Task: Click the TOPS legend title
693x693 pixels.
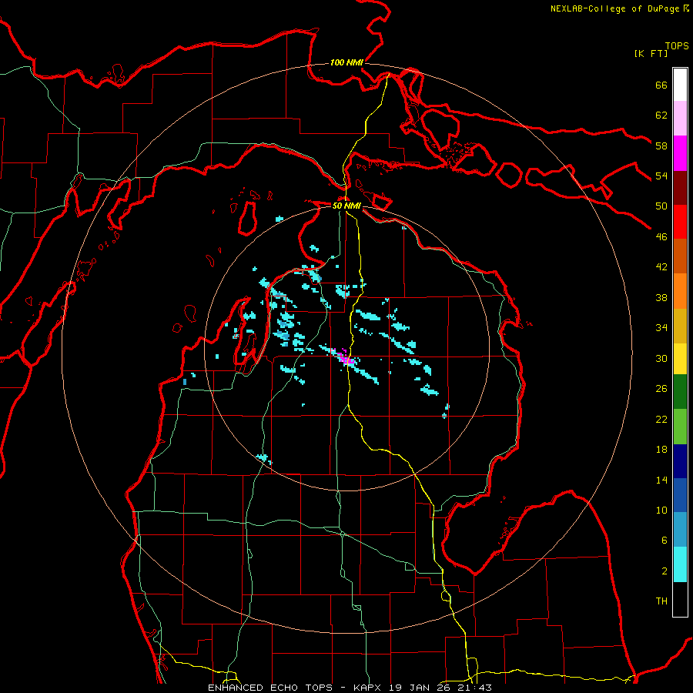Action: point(677,46)
